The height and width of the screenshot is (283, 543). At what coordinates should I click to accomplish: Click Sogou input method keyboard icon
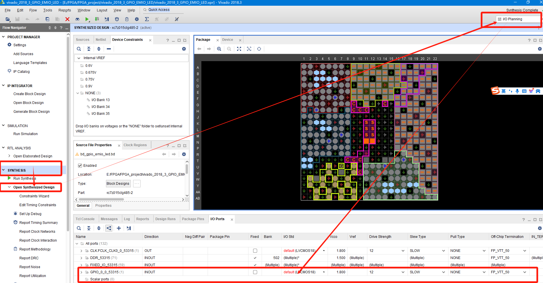tap(524, 91)
